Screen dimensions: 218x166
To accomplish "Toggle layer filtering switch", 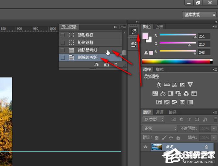I will coord(215,119).
